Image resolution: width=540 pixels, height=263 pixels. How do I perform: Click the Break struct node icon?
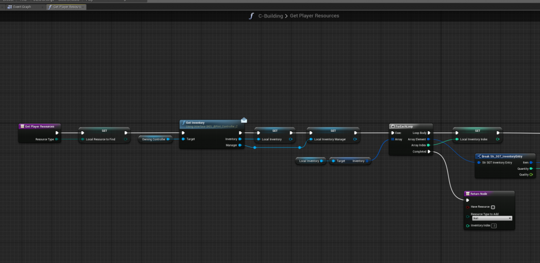pos(479,157)
